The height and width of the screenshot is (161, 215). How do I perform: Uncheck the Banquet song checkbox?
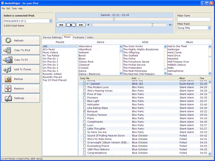[85, 111]
